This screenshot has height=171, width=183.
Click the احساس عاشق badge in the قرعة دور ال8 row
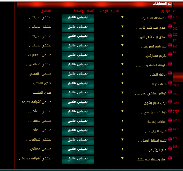78,84
